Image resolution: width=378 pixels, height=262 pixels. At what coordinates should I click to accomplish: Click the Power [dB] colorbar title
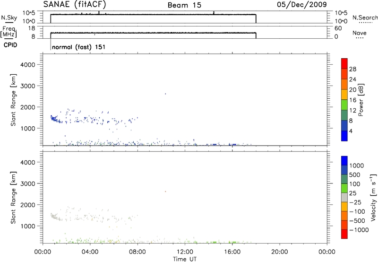click(x=361, y=100)
